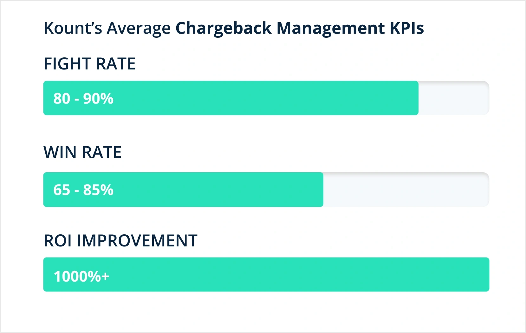Click the word "FIGHT" in the first label
Screen dimensions: 526x333
(x=67, y=64)
